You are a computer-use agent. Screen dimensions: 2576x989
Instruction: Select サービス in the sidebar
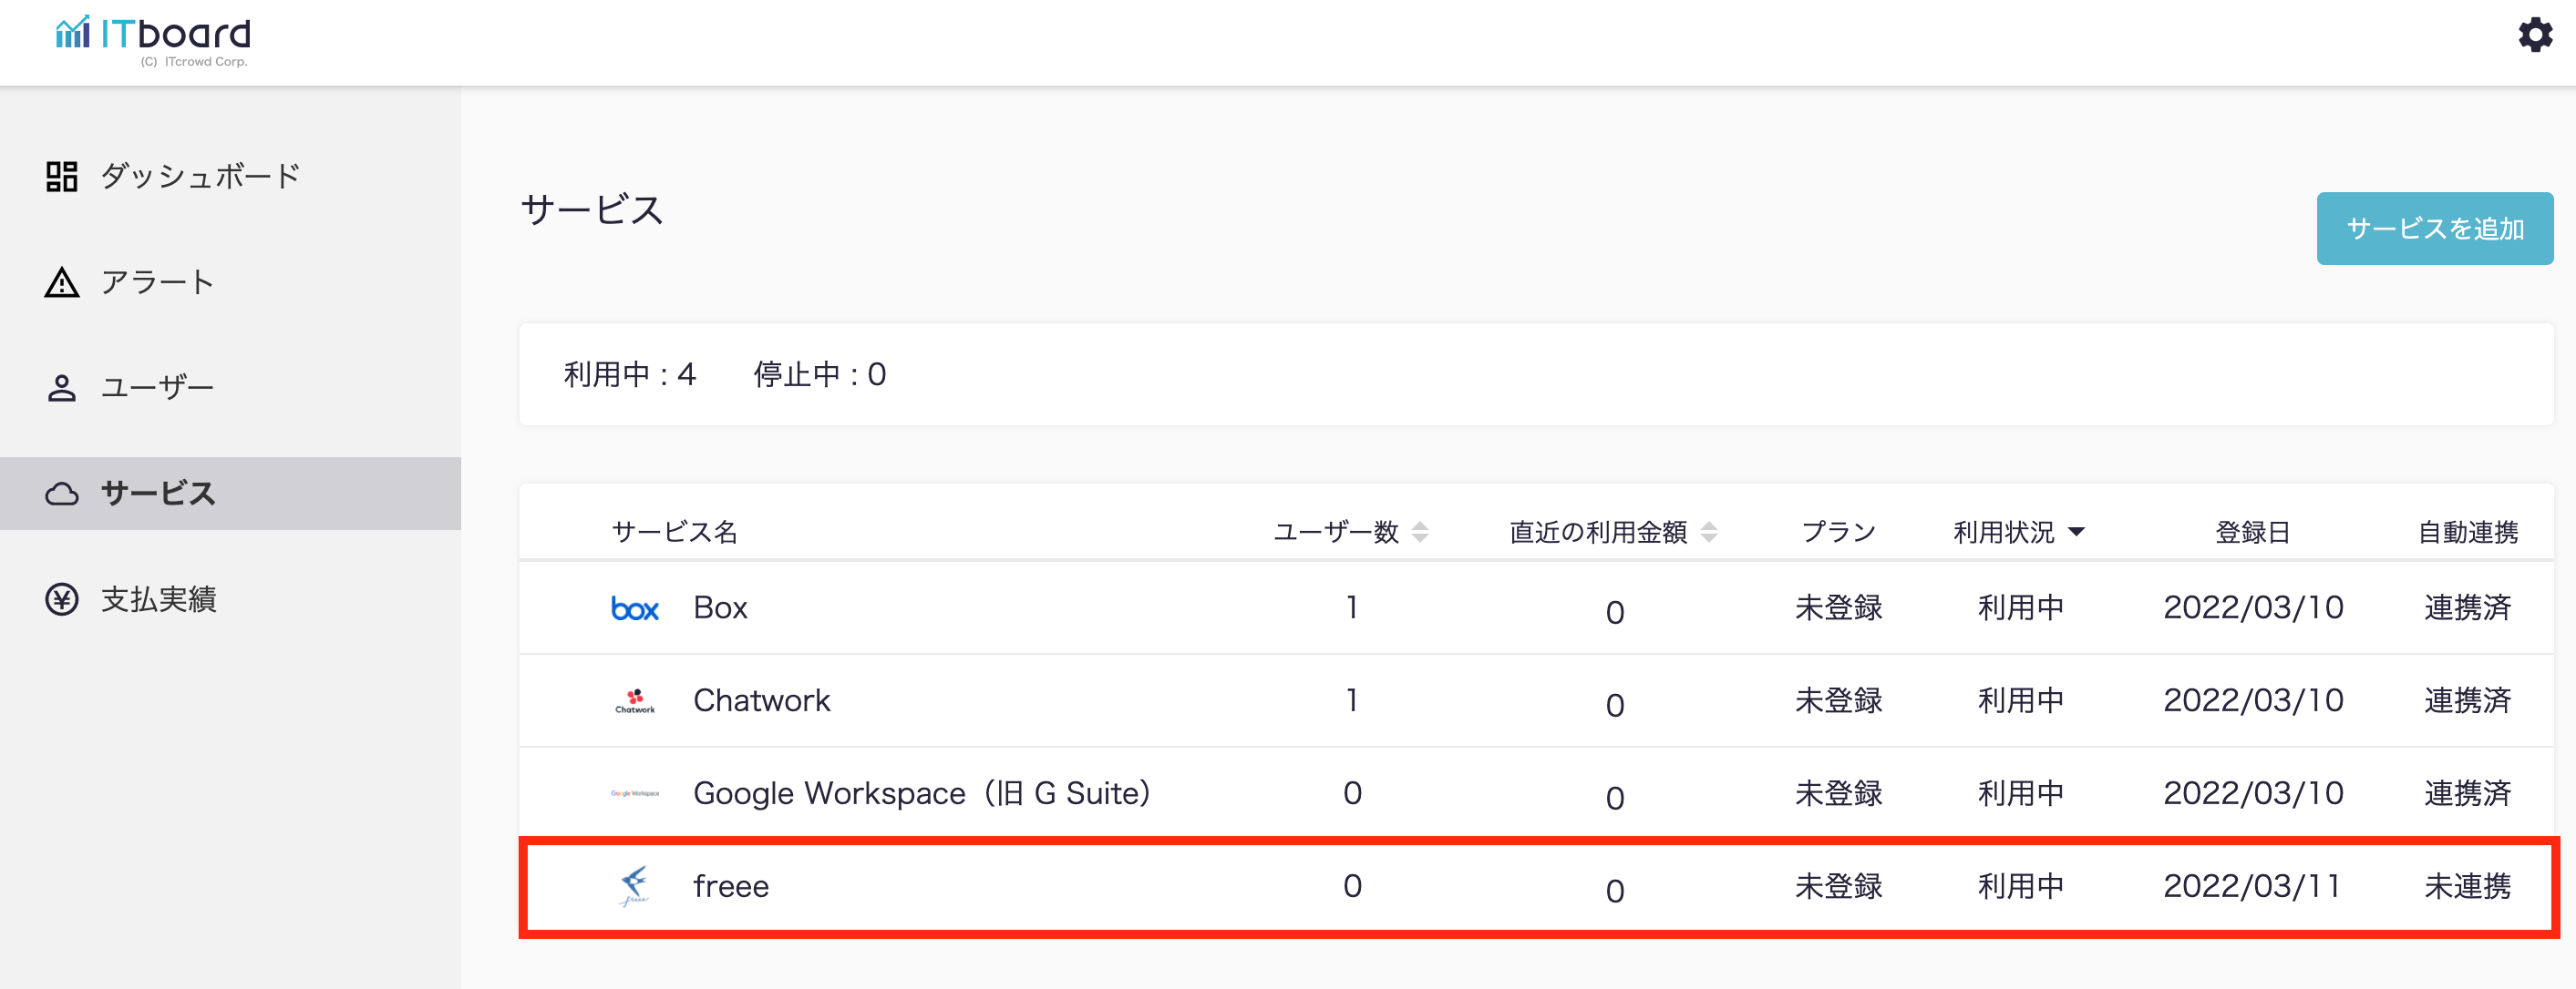click(x=158, y=494)
